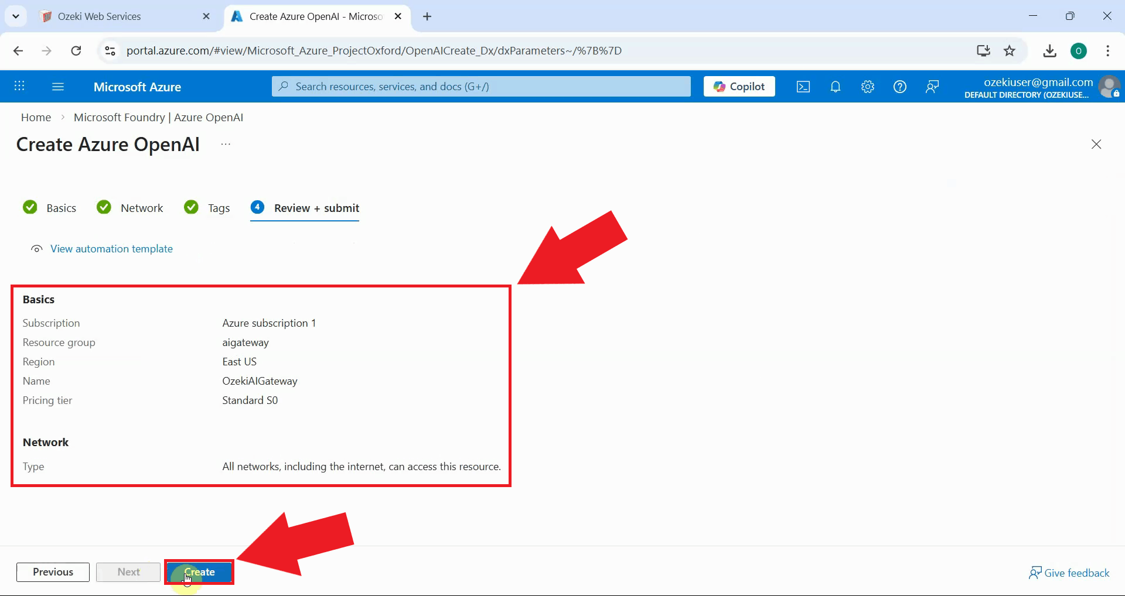Screen dimensions: 1125x596
Task: Launch the Cloud Shell terminal icon
Action: (803, 86)
